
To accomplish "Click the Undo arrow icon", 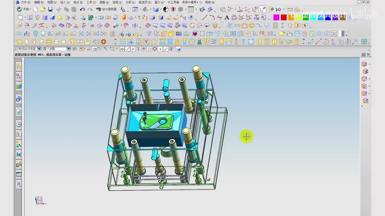I will coord(82,10).
